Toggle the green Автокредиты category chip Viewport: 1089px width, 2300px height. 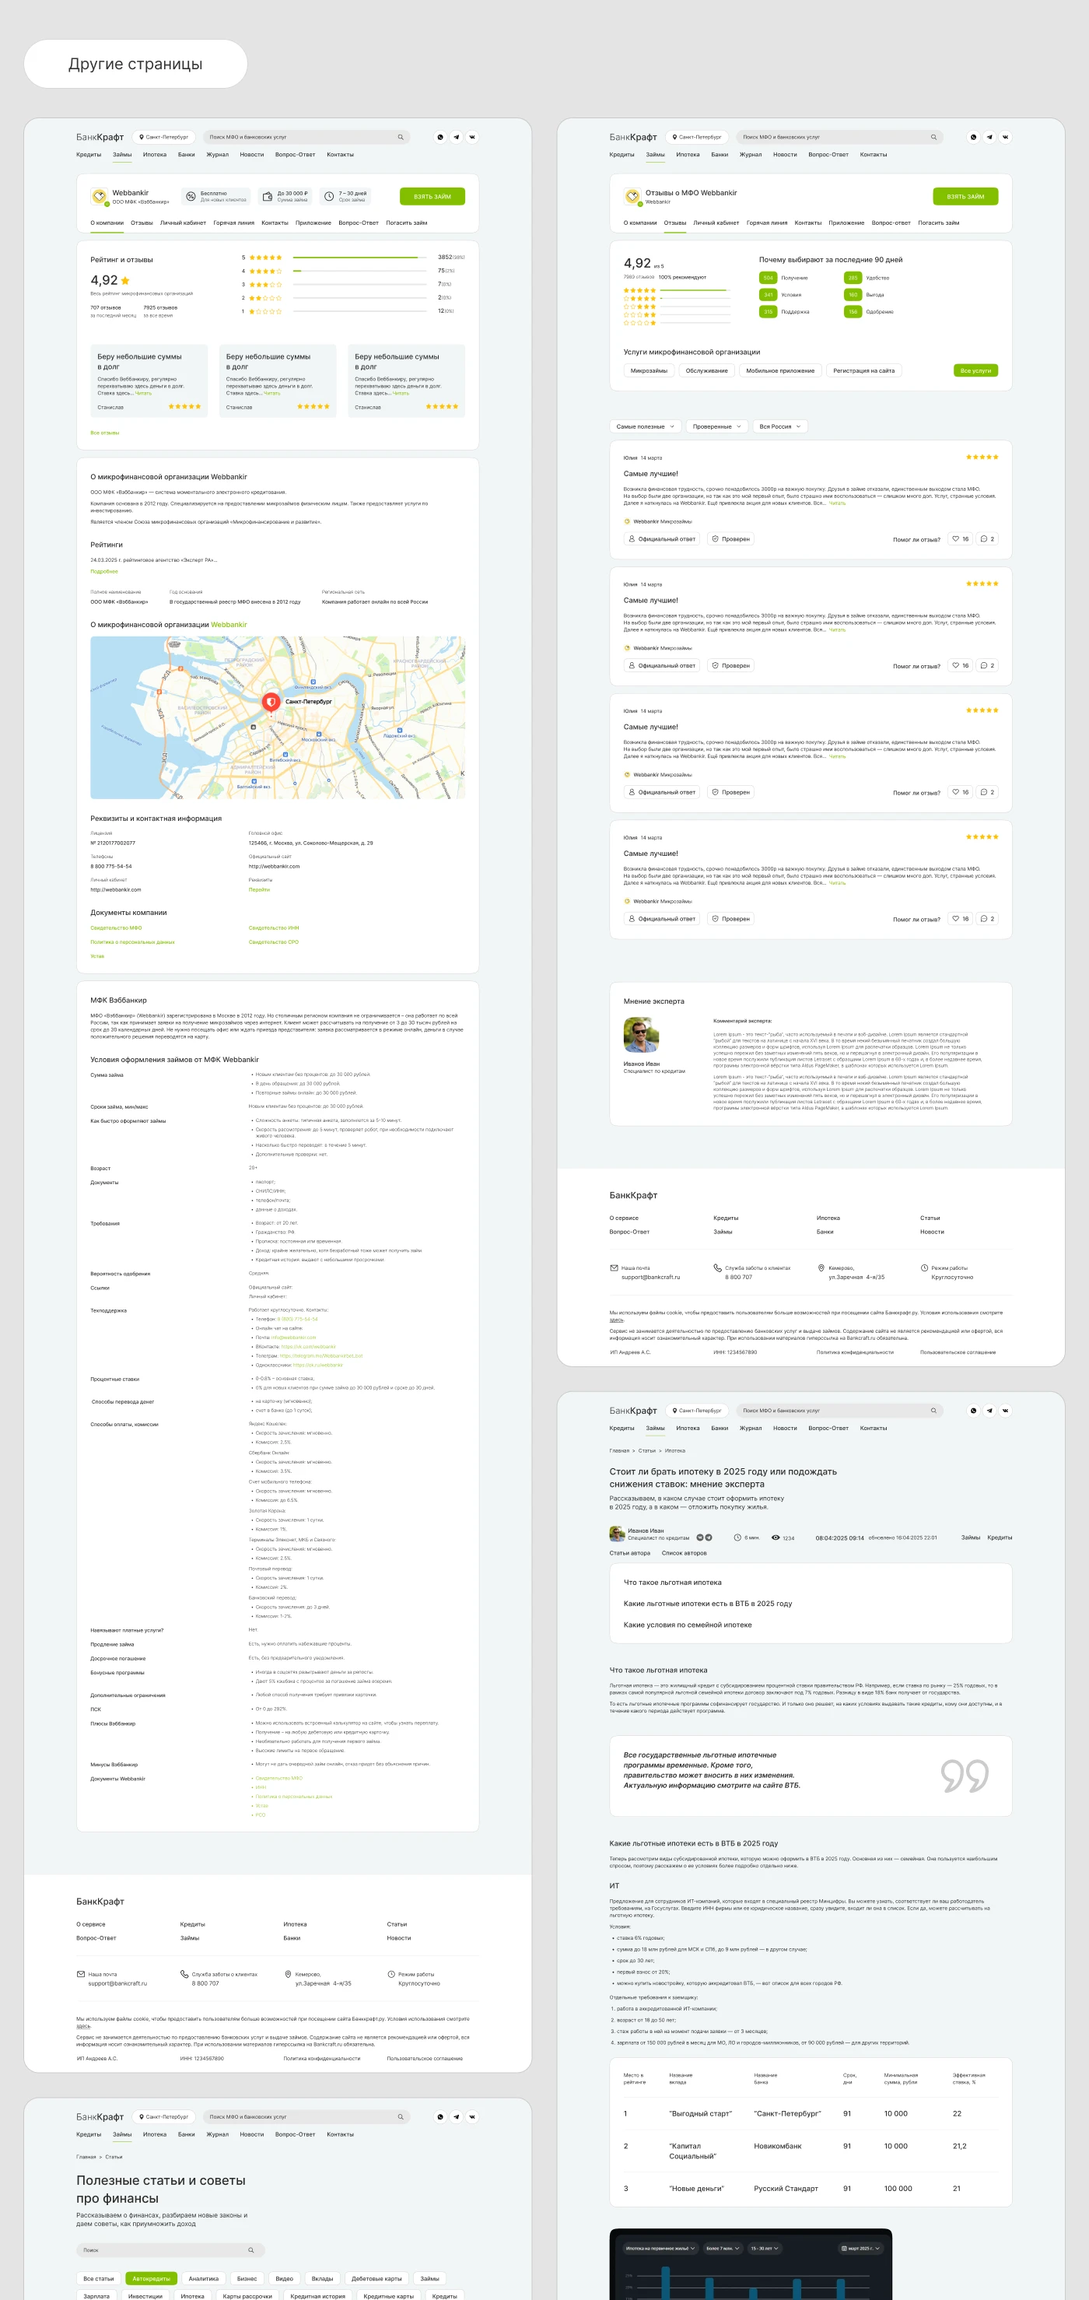[151, 2277]
